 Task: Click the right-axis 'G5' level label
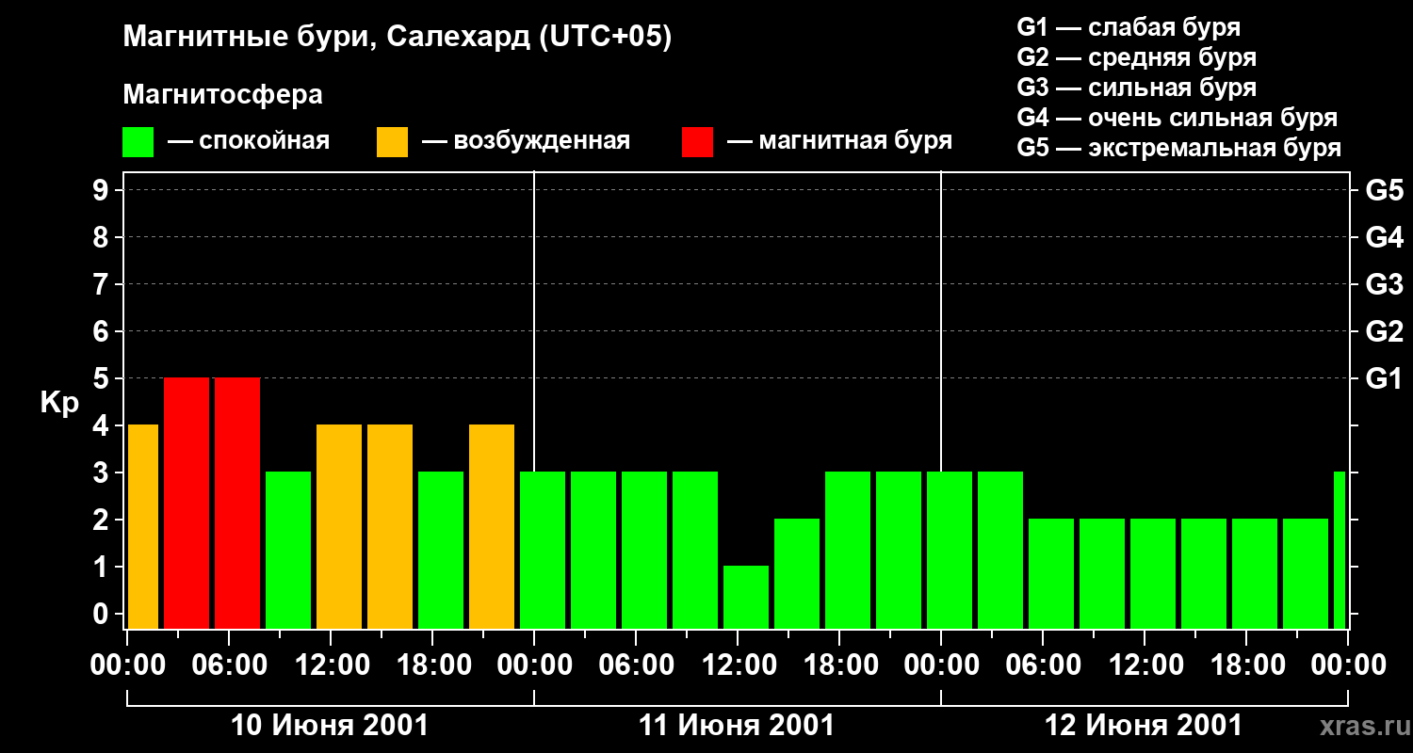(1385, 191)
